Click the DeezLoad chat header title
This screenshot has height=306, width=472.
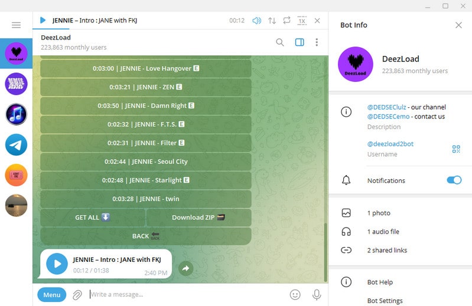coord(56,38)
